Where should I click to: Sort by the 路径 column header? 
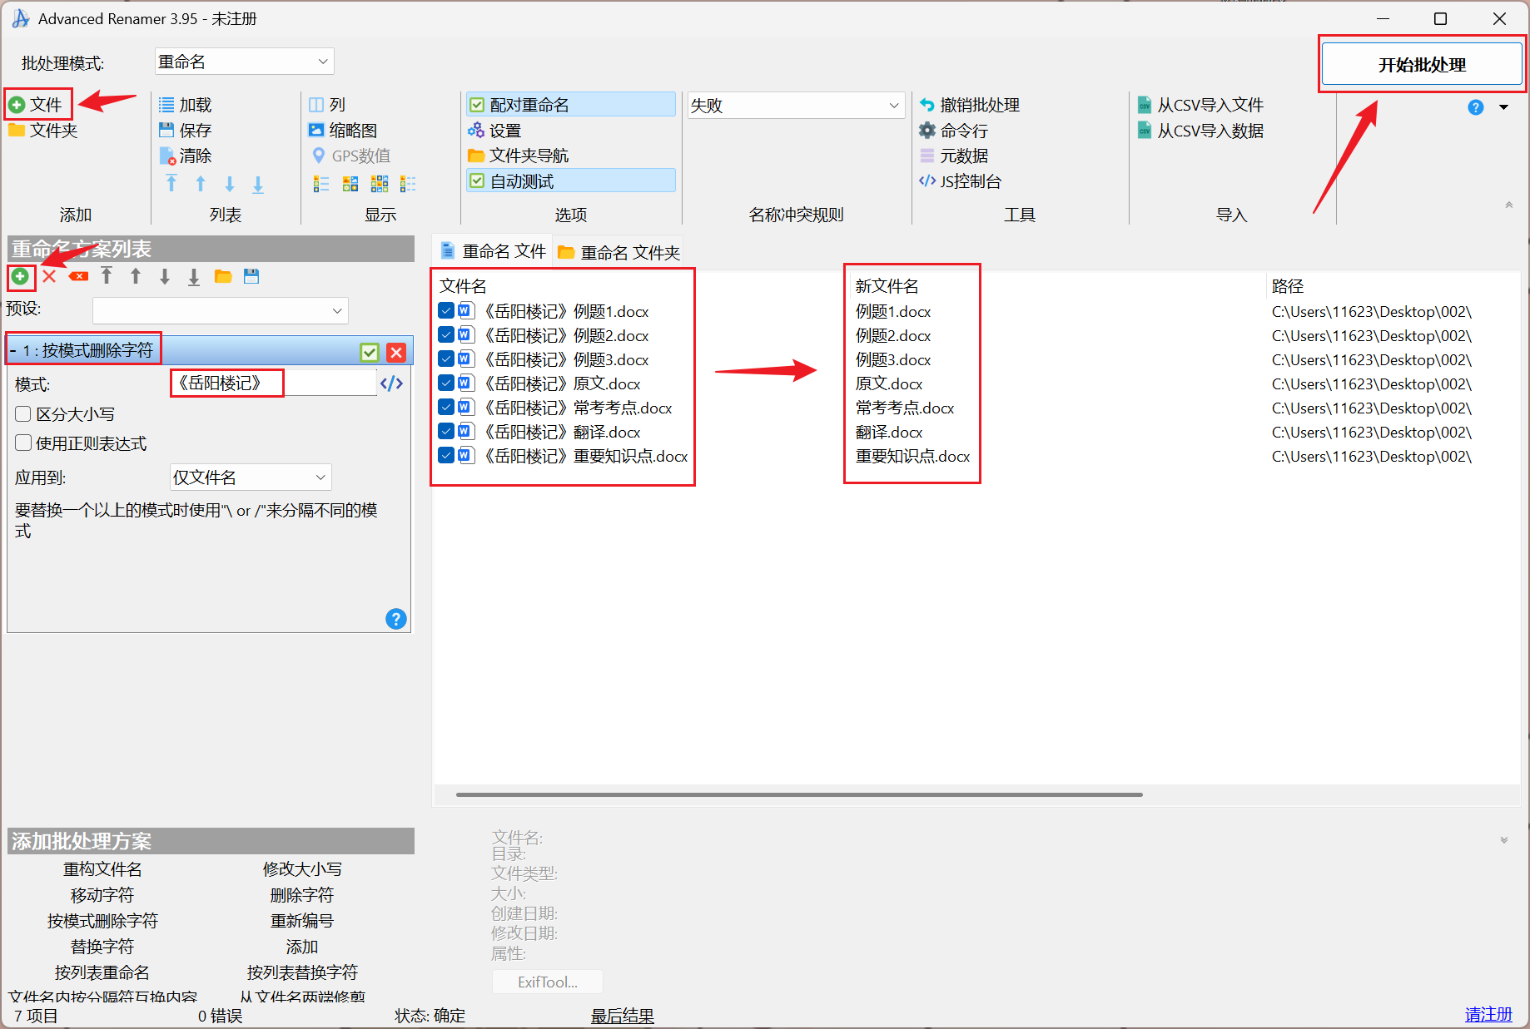tap(1288, 286)
